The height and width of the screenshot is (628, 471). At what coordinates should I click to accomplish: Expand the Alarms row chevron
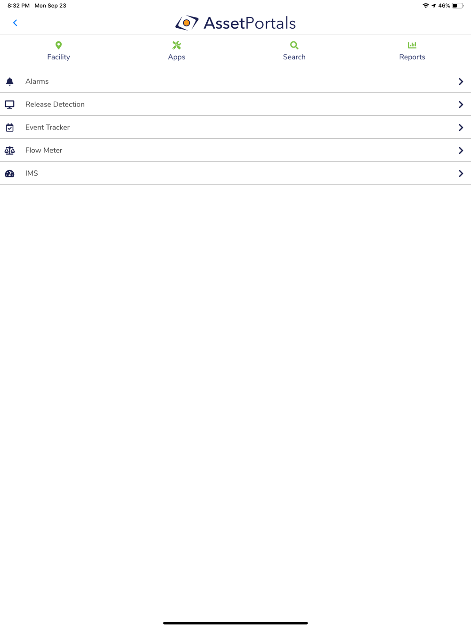click(x=461, y=81)
